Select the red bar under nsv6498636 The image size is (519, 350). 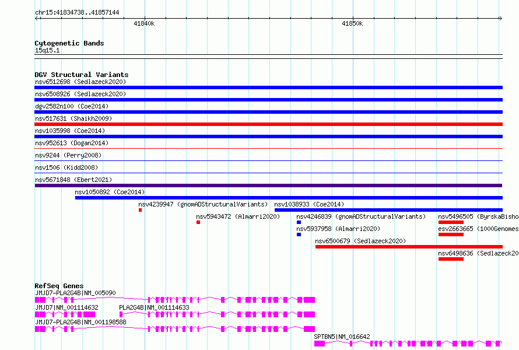[x=451, y=259]
